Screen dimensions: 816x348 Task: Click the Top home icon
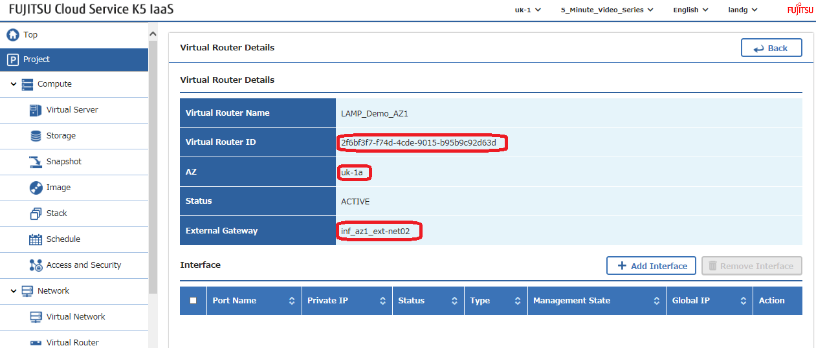point(12,35)
